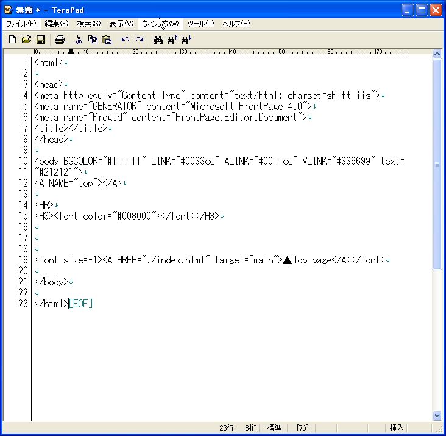The image size is (446, 436).
Task: Open the ツール(T) menu
Action: point(200,24)
